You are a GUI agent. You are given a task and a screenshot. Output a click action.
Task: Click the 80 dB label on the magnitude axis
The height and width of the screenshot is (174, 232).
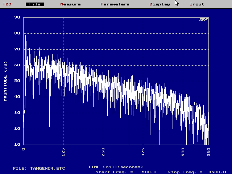pos(17,33)
